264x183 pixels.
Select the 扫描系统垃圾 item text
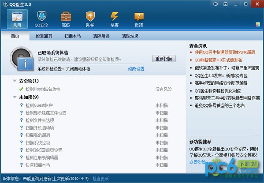38,142
